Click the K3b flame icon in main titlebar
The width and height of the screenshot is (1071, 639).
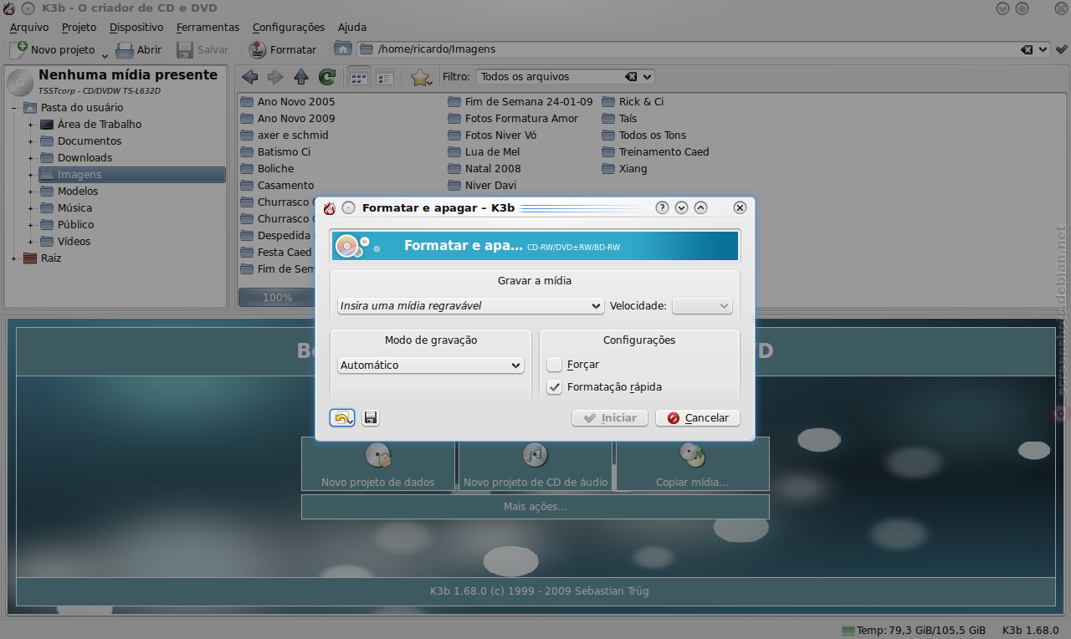9,8
